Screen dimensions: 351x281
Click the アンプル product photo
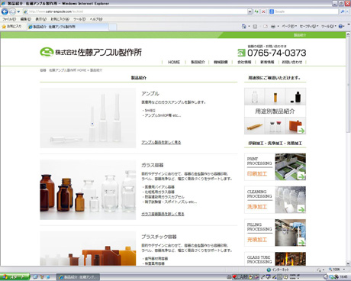(x=88, y=118)
